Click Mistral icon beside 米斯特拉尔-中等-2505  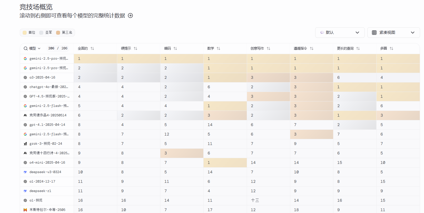(25, 210)
